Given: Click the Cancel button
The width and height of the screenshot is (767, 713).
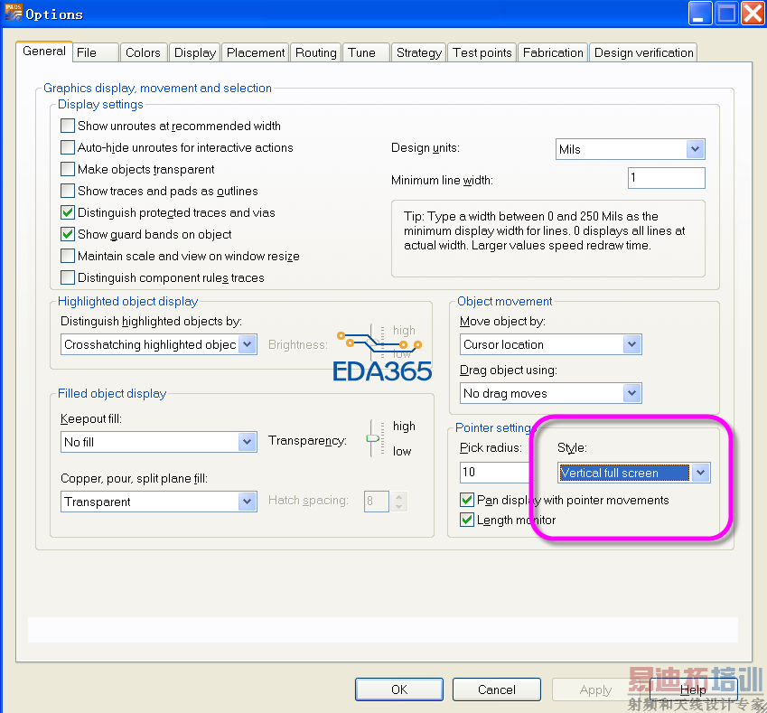Looking at the screenshot, I should click(497, 690).
